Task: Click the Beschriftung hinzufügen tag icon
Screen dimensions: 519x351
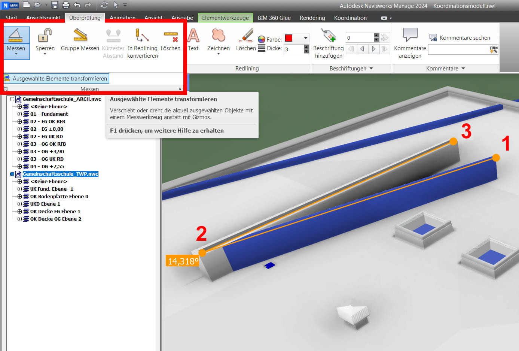Action: click(329, 36)
